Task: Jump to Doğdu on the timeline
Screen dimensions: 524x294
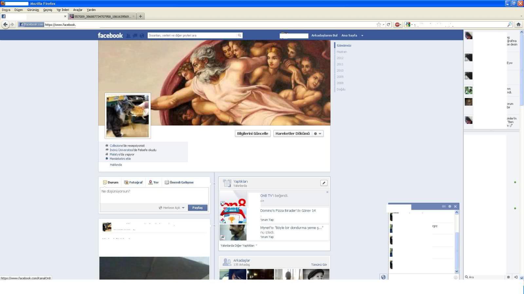Action: coord(341,89)
